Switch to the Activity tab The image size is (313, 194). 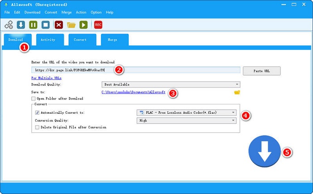(50, 40)
